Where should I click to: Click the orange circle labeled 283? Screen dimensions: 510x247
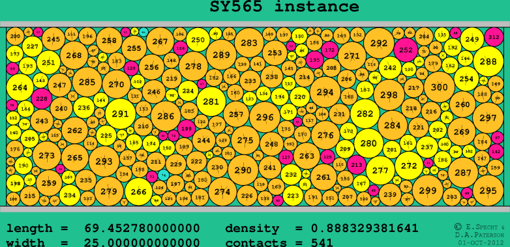pyautogui.click(x=249, y=43)
